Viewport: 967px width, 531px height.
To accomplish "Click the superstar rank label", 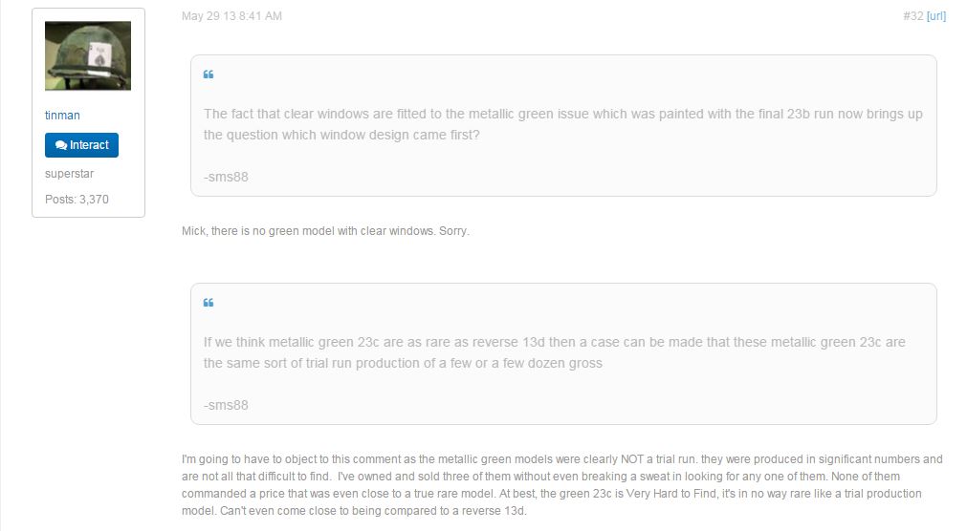I will pyautogui.click(x=69, y=174).
